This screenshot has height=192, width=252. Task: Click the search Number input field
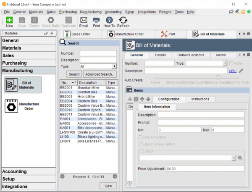tap(98, 53)
